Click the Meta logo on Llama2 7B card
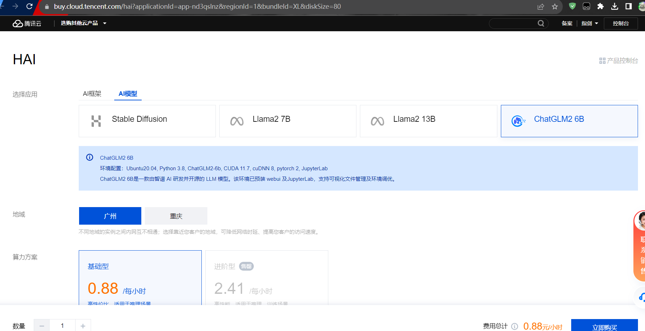 [x=237, y=121]
